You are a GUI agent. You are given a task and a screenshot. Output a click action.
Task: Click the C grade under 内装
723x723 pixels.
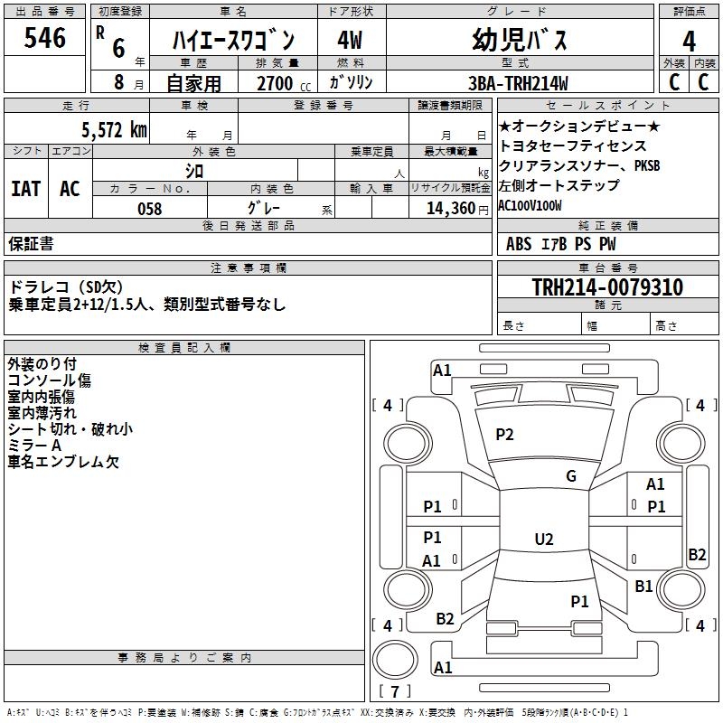click(x=703, y=82)
